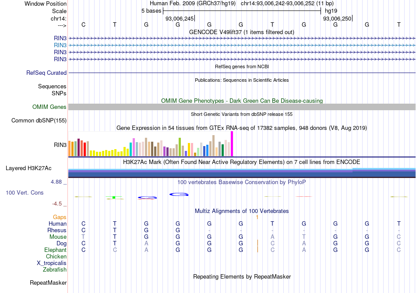This screenshot has width=416, height=293.
Task: Click the 93,006,250 position marker
Action: 337,18
